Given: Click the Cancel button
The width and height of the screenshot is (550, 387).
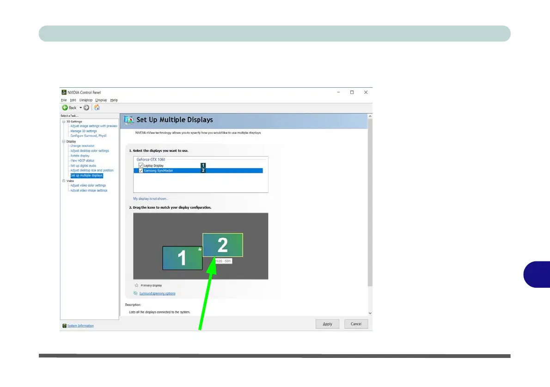Looking at the screenshot, I should pos(356,324).
